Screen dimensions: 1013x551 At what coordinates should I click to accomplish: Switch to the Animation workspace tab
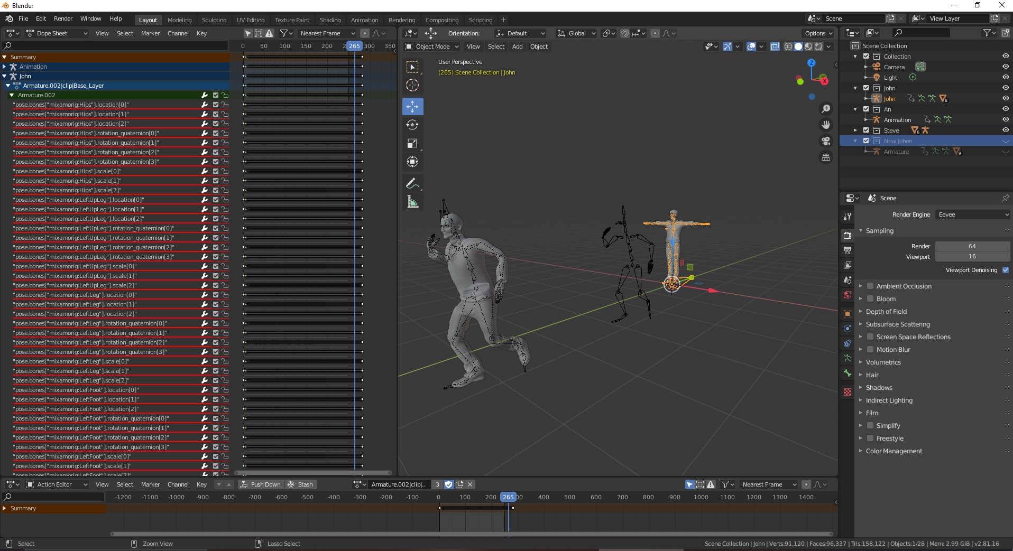tap(364, 20)
